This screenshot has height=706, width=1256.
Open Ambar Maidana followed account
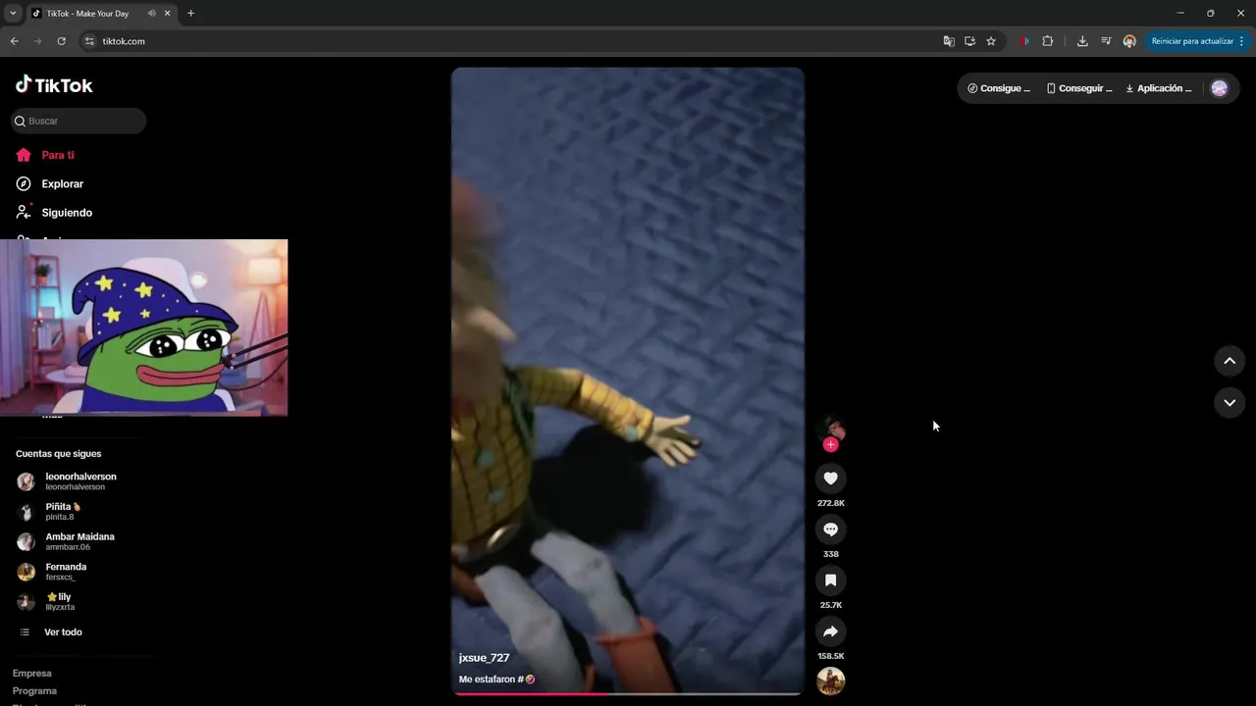point(66,541)
